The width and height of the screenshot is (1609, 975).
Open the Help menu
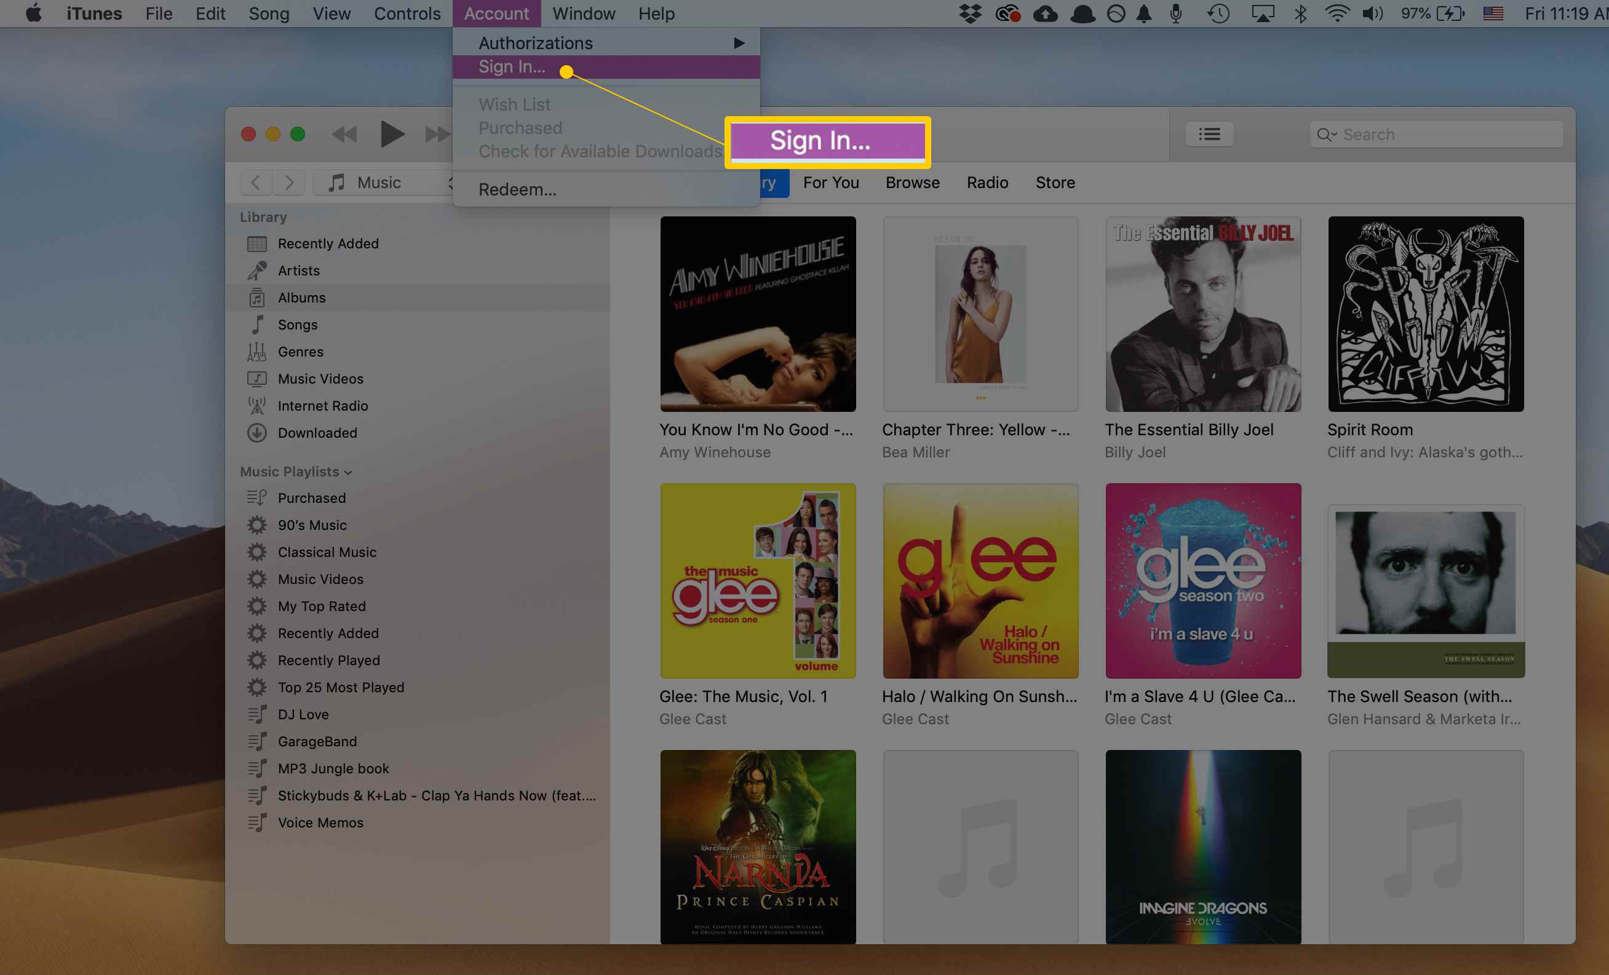click(x=656, y=13)
